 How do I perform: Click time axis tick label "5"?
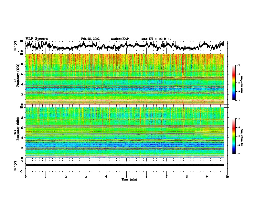point(126,177)
